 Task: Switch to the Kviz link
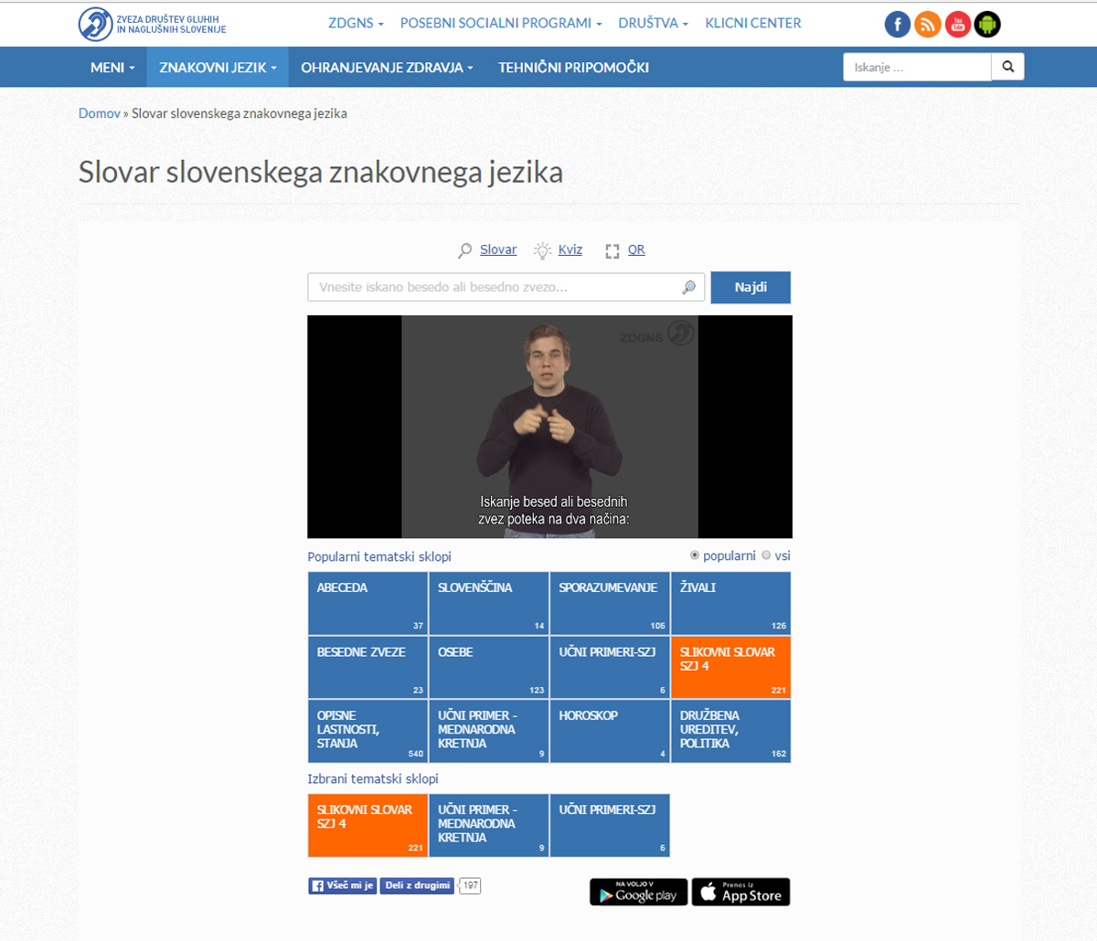570,249
